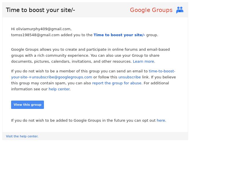The width and height of the screenshot is (228, 171).
Task: Click the opt out here link
Action: coord(161,121)
